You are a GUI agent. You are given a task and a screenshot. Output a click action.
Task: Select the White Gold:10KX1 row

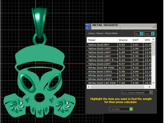(x=119, y=71)
